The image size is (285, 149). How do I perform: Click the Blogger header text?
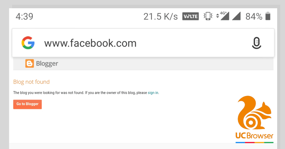coord(47,64)
